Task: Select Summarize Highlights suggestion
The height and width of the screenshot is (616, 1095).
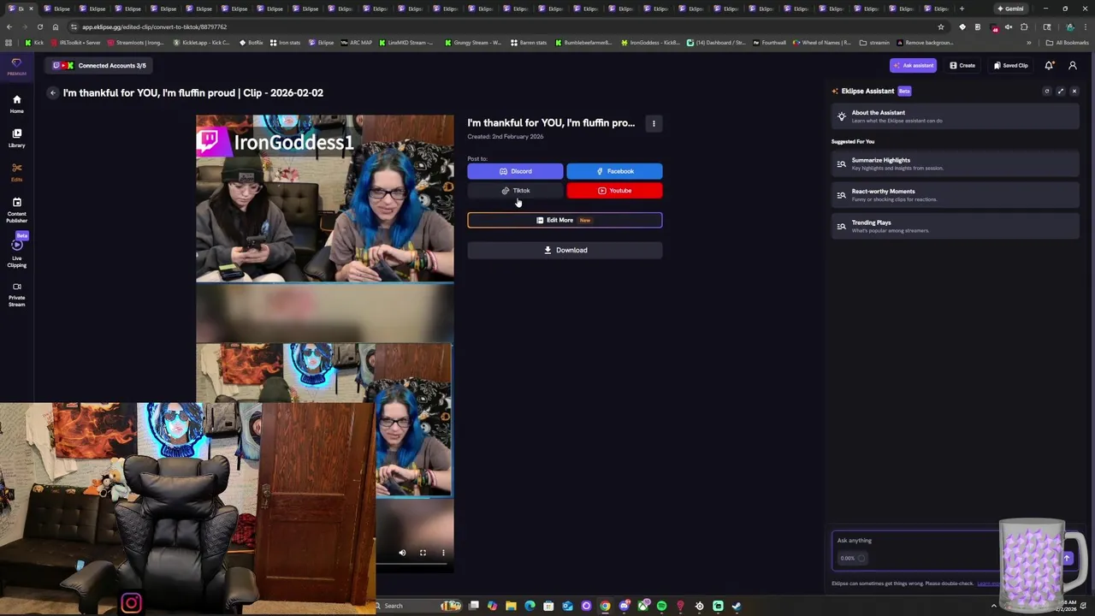Action: coord(955,163)
